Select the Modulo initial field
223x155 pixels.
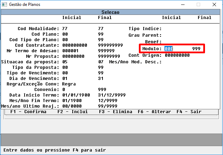click(x=169, y=49)
